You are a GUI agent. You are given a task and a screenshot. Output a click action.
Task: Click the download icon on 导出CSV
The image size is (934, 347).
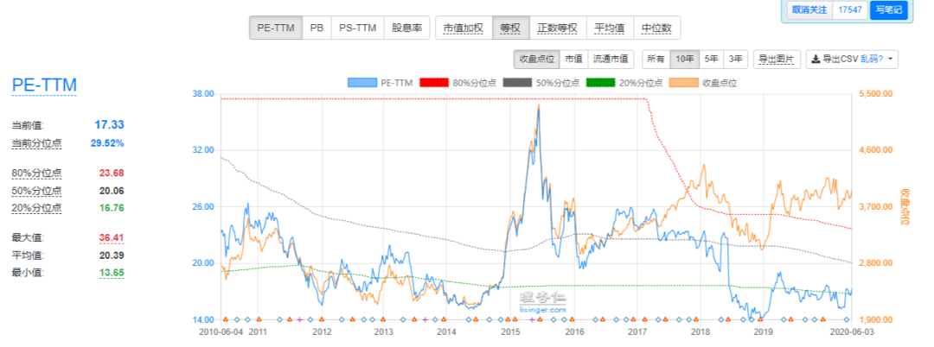click(816, 60)
